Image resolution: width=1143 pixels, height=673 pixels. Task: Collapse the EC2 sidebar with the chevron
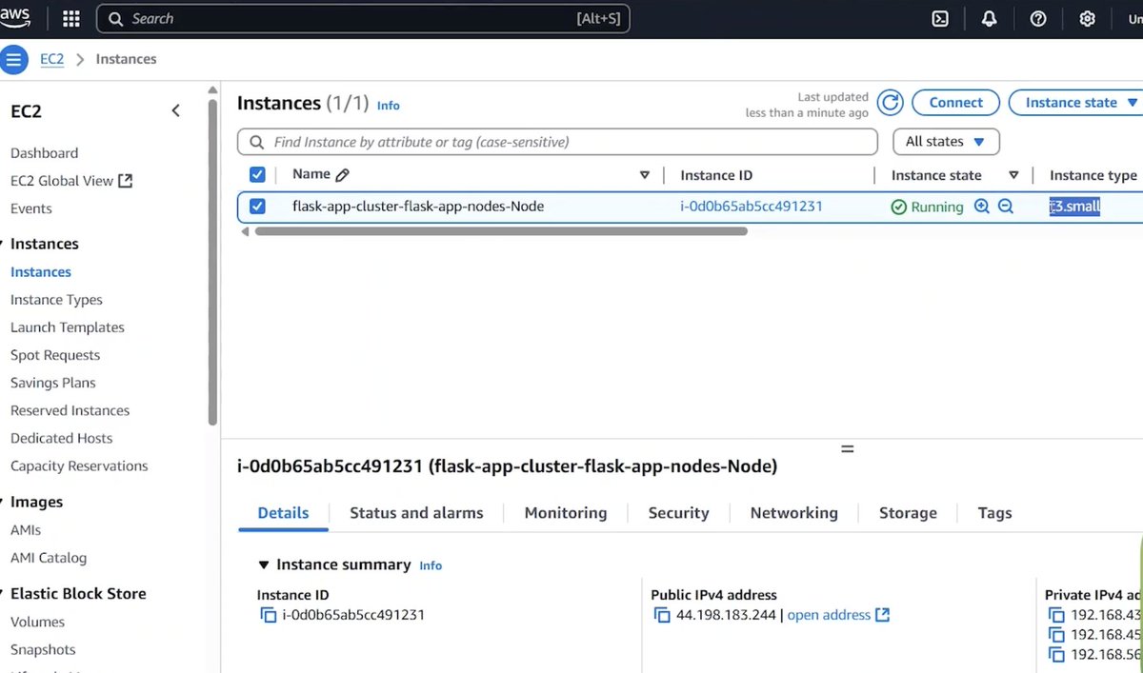click(x=175, y=110)
